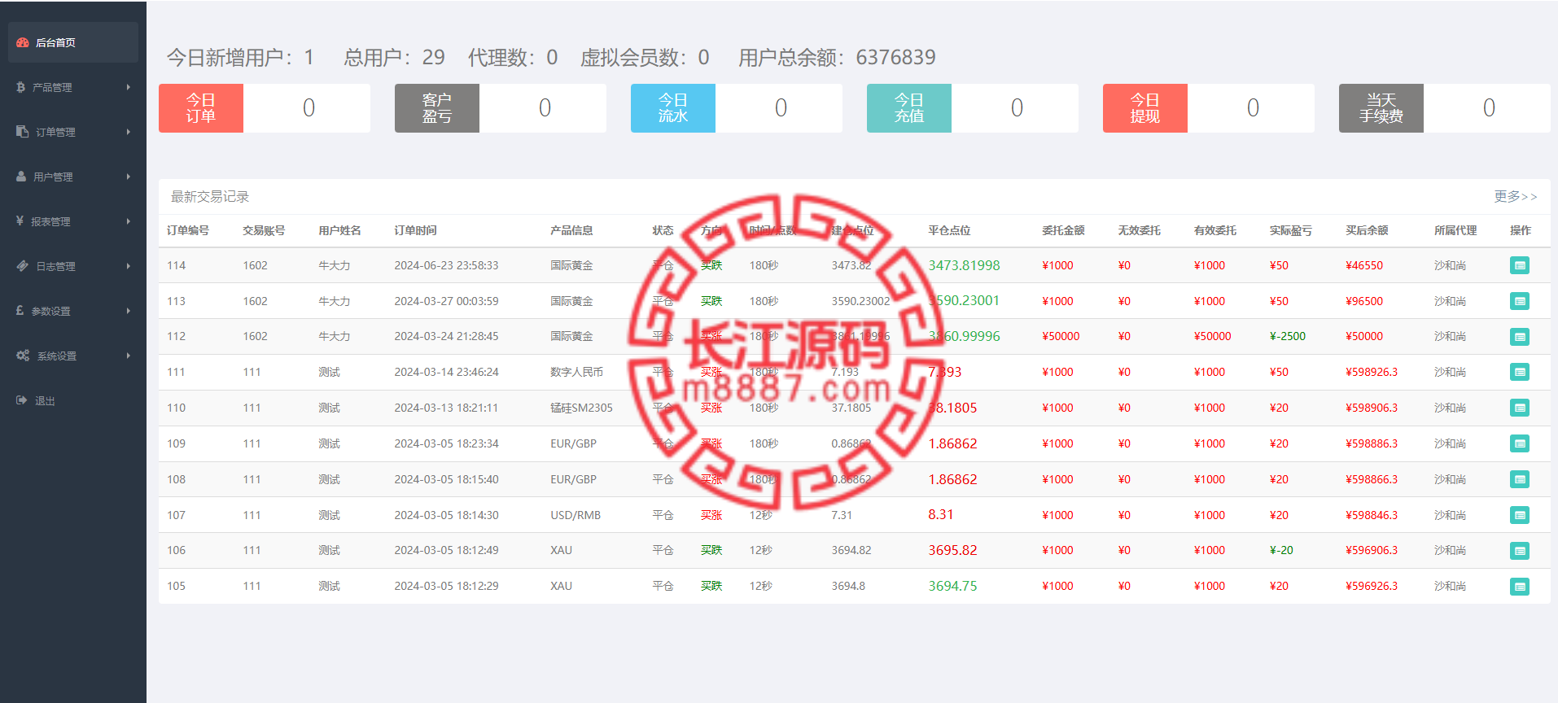Click the 买后余额 column header
Viewport: 1558px width, 703px height.
[x=1367, y=230]
